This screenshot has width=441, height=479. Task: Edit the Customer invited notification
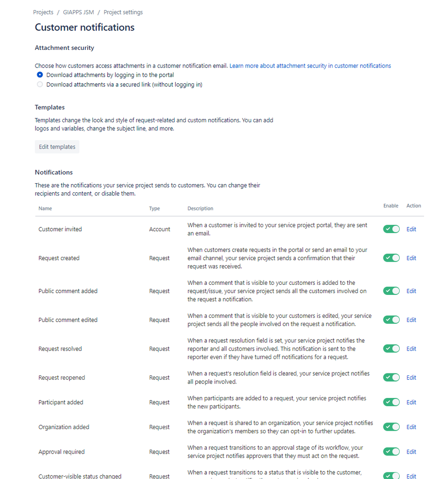pyautogui.click(x=411, y=229)
